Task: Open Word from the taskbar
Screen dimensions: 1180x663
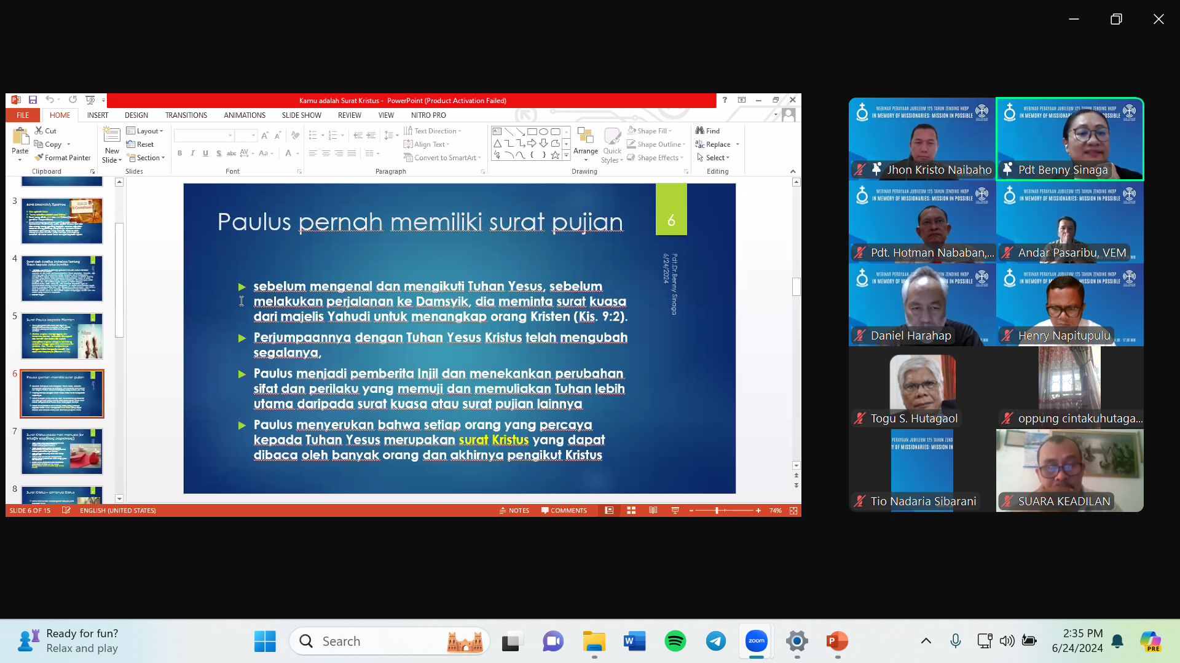Action: click(x=635, y=641)
